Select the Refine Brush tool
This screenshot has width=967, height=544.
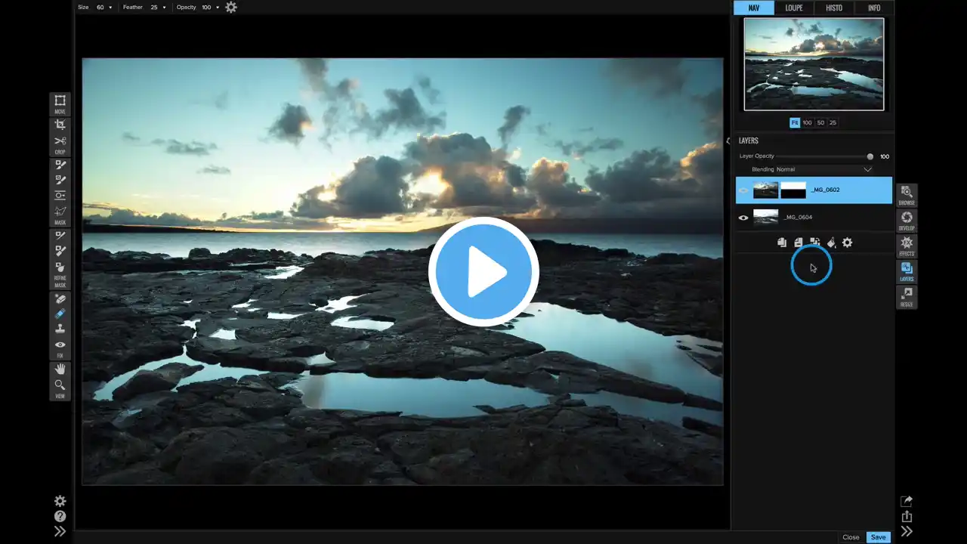tap(60, 236)
